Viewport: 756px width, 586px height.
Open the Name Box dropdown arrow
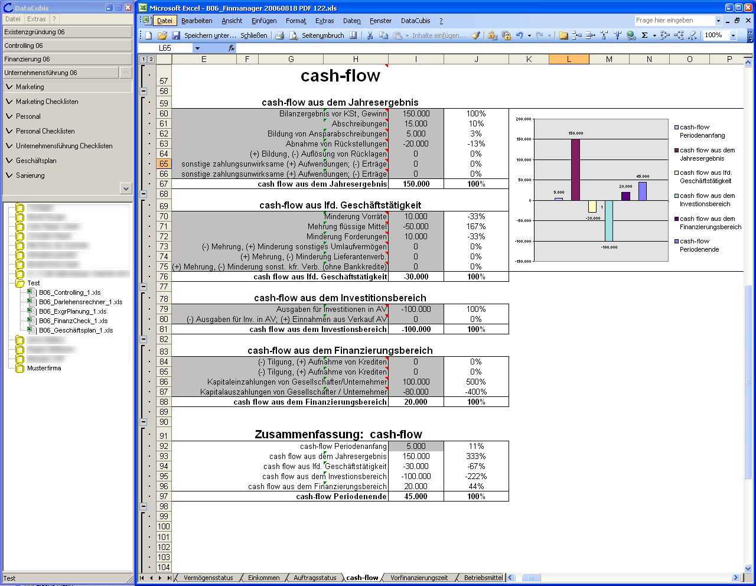(197, 48)
